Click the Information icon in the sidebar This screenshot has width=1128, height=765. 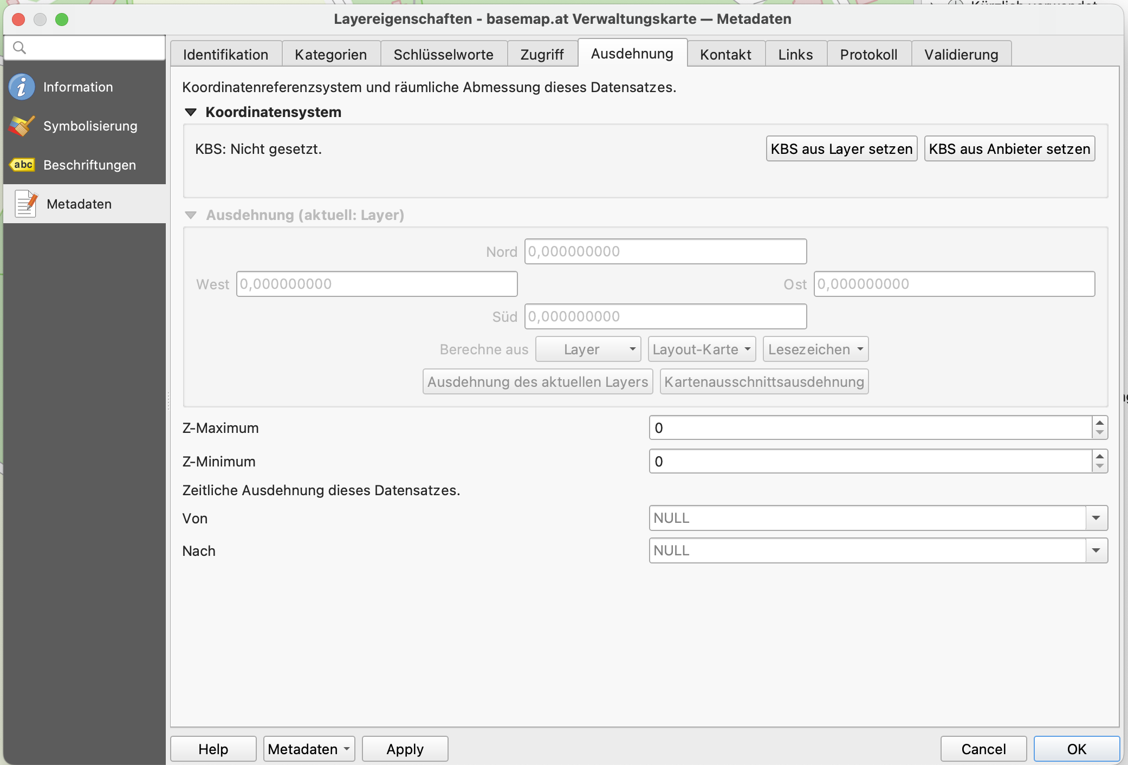pos(22,87)
